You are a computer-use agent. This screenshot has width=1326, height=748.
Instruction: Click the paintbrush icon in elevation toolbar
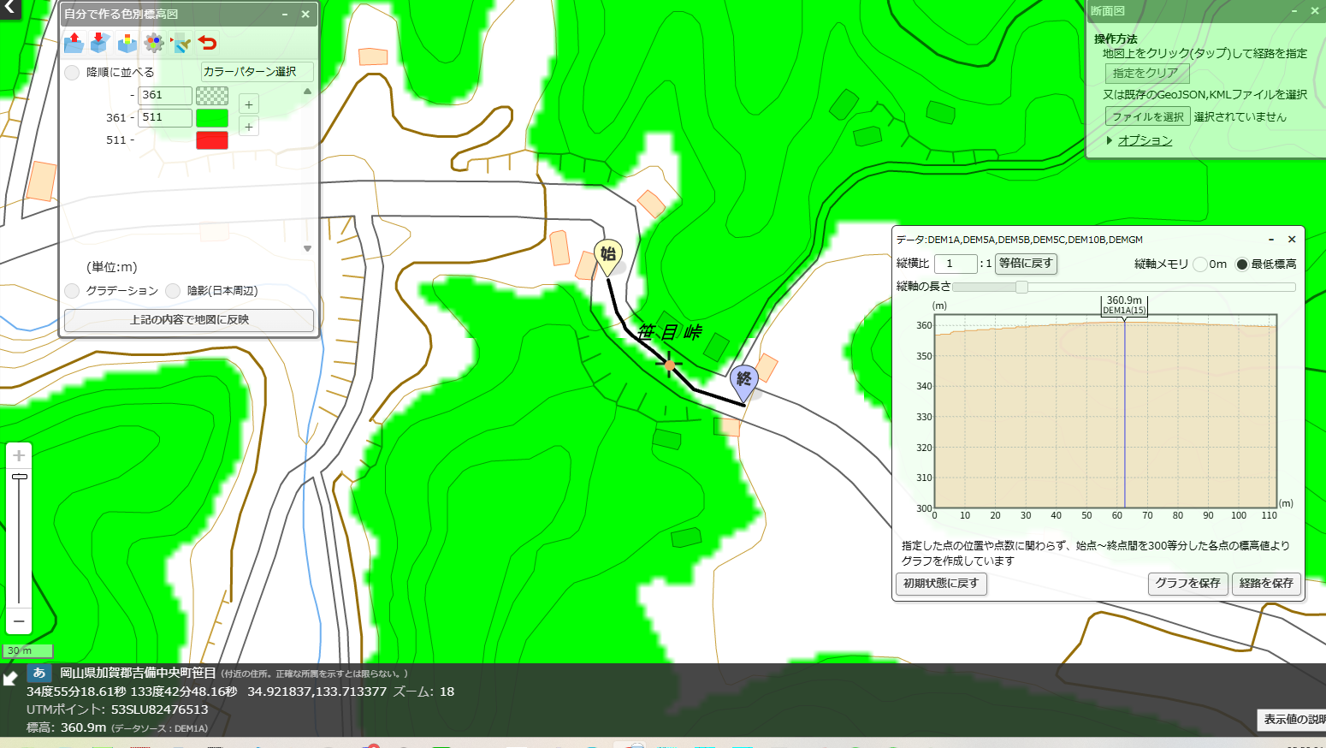[x=181, y=42]
